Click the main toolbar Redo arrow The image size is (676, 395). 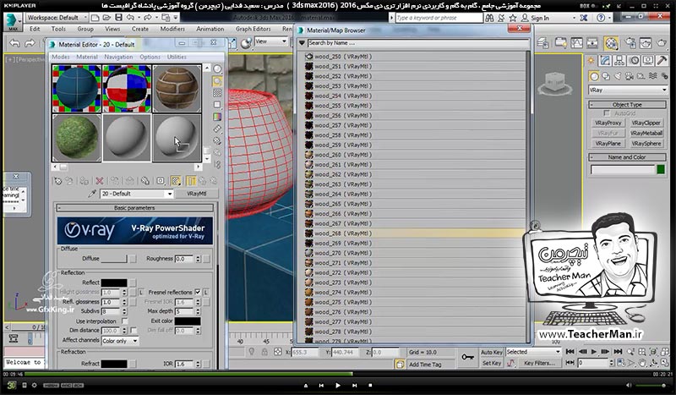30,43
